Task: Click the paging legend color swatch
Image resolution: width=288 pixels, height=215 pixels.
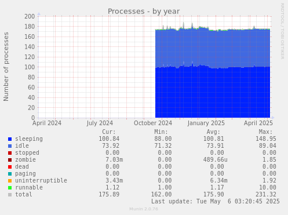Action: tap(10, 174)
